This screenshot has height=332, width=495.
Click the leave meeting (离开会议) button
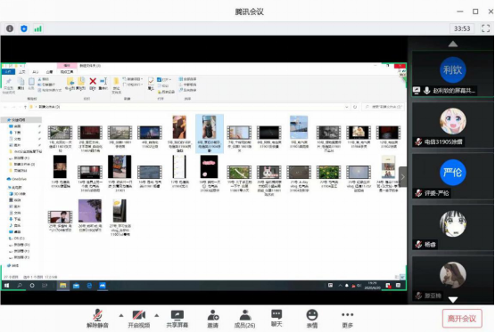pyautogui.click(x=462, y=319)
